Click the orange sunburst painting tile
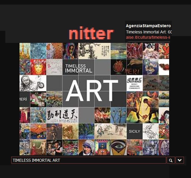Viewport: 191px width, 178px height. click(x=38, y=131)
